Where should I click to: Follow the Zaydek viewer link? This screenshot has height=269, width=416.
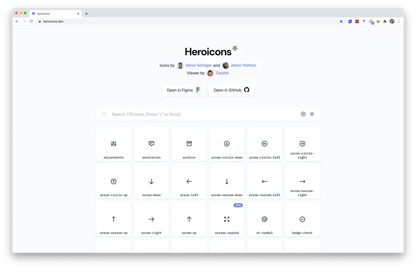click(x=222, y=73)
